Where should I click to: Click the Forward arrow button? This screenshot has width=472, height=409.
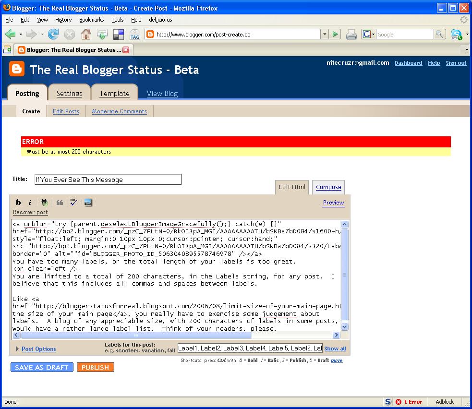(31, 34)
